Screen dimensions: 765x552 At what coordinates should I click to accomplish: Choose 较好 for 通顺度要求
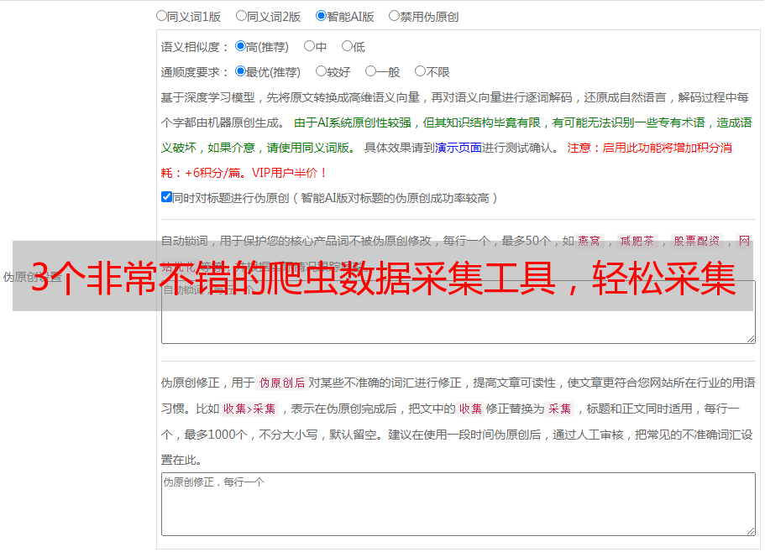(321, 72)
